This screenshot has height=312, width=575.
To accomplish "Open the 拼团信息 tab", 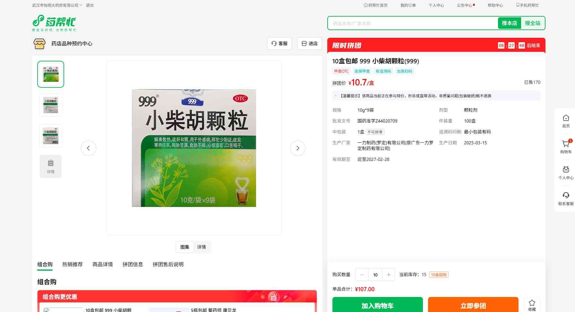I will tap(133, 264).
